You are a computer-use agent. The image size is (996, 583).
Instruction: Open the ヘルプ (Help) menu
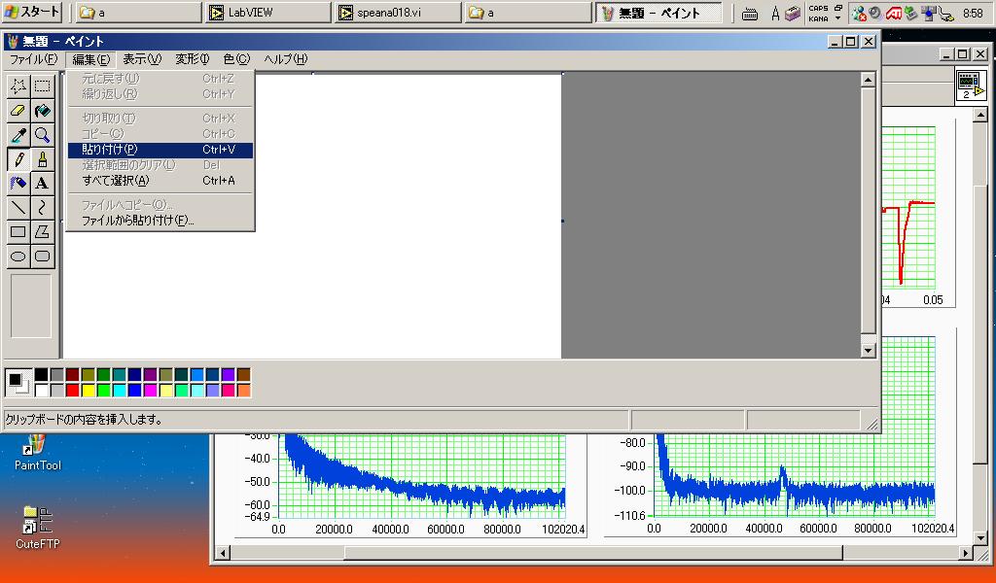click(x=286, y=59)
